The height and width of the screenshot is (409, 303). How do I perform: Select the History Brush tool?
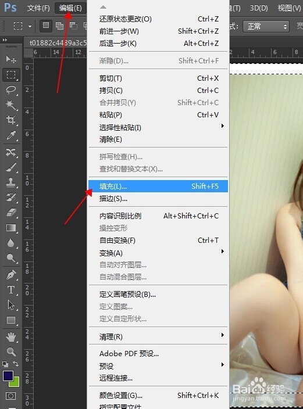pos(11,198)
